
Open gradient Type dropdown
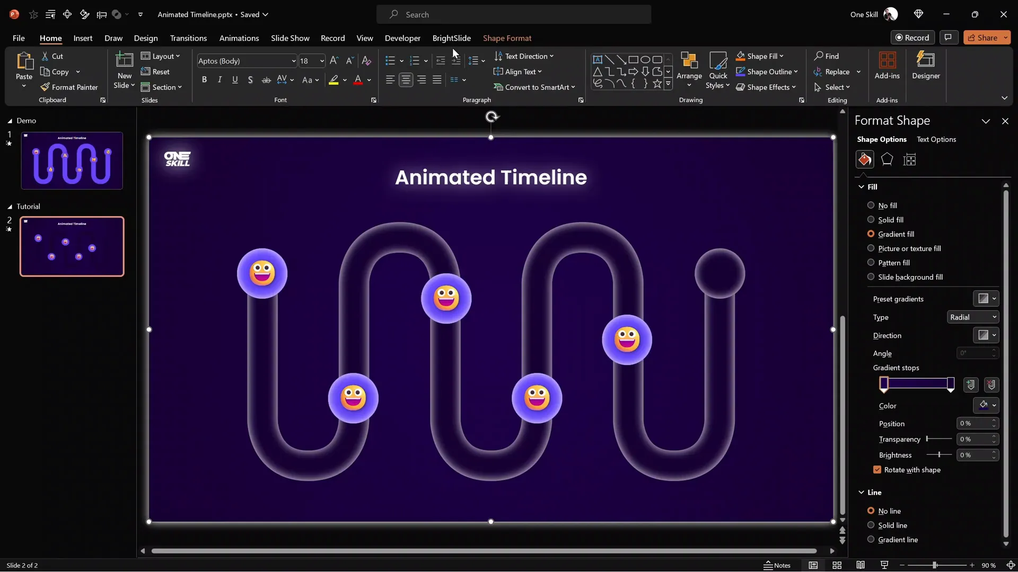[x=973, y=317]
